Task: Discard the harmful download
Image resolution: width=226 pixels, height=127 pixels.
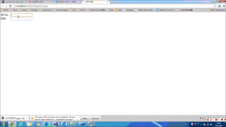Action: (x=95, y=118)
